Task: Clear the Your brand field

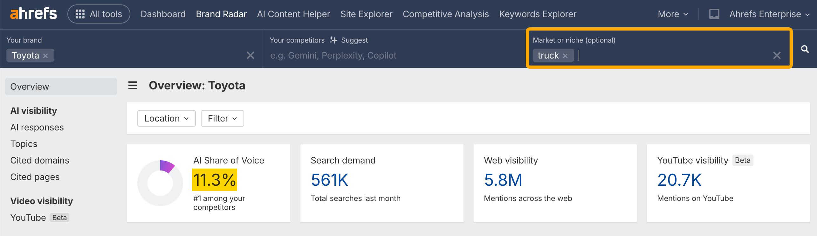Action: coord(251,56)
